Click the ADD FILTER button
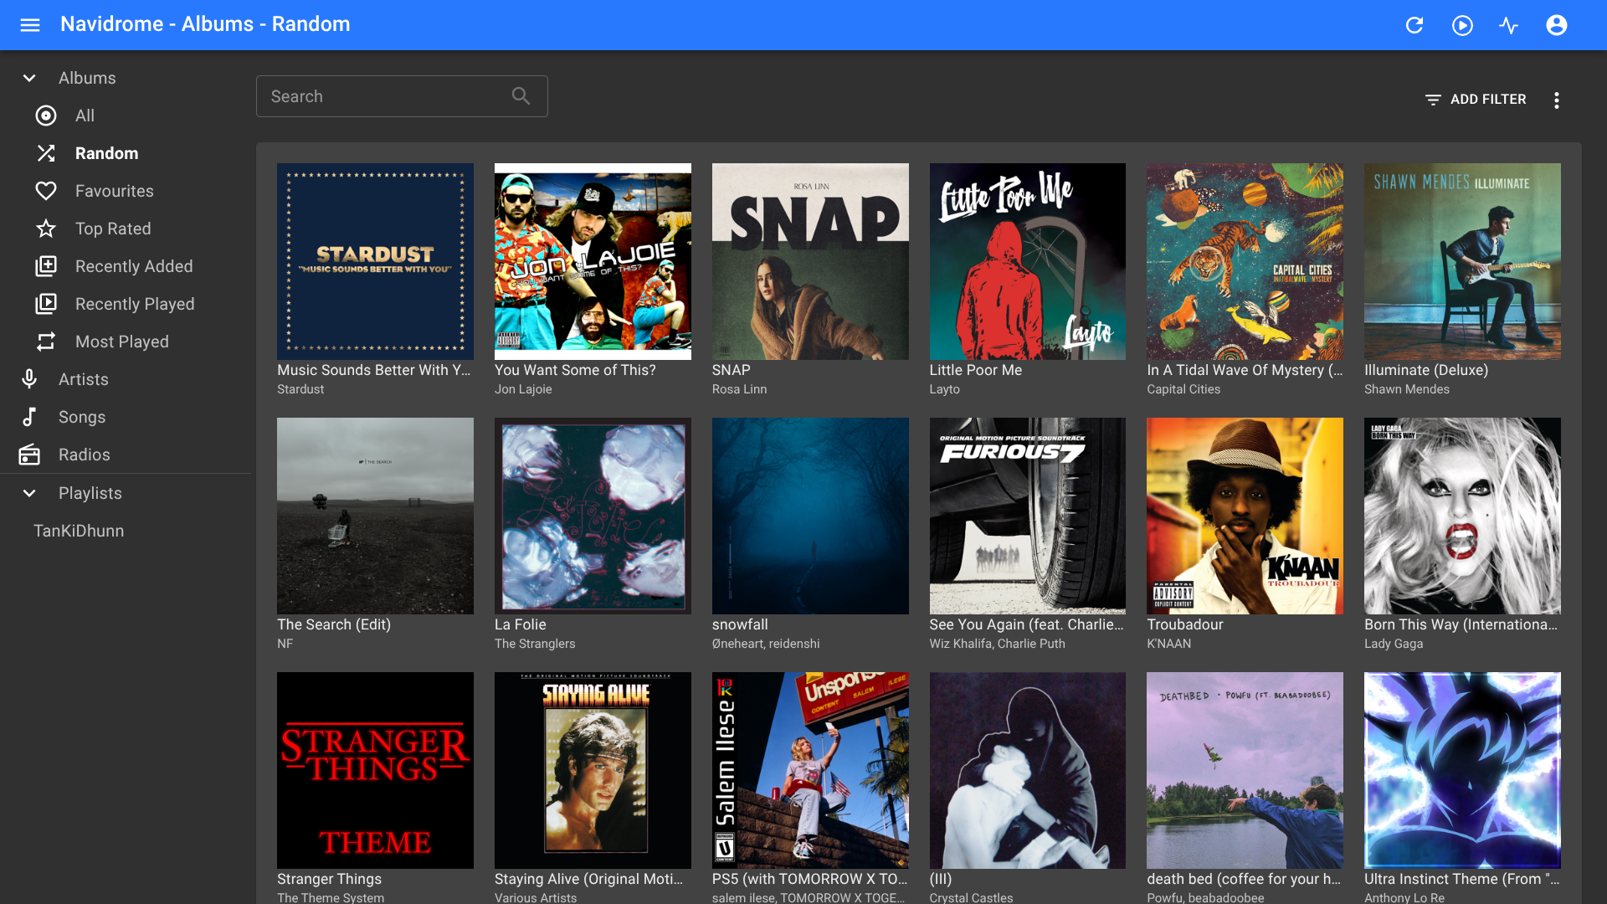 coord(1475,100)
